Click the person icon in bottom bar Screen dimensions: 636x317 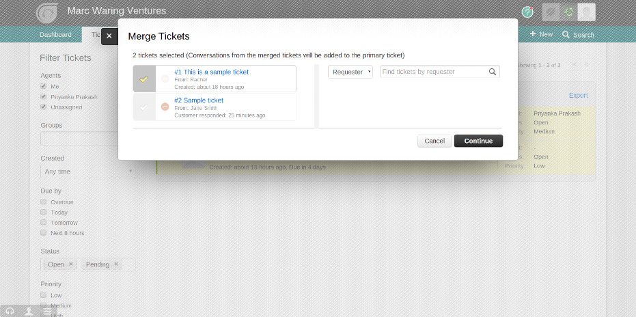(x=29, y=312)
